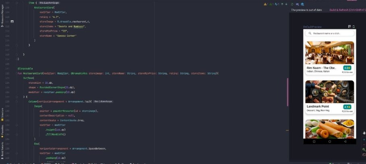Click the dosa restaurant photo in preview
366x164 pixels.
click(x=330, y=129)
